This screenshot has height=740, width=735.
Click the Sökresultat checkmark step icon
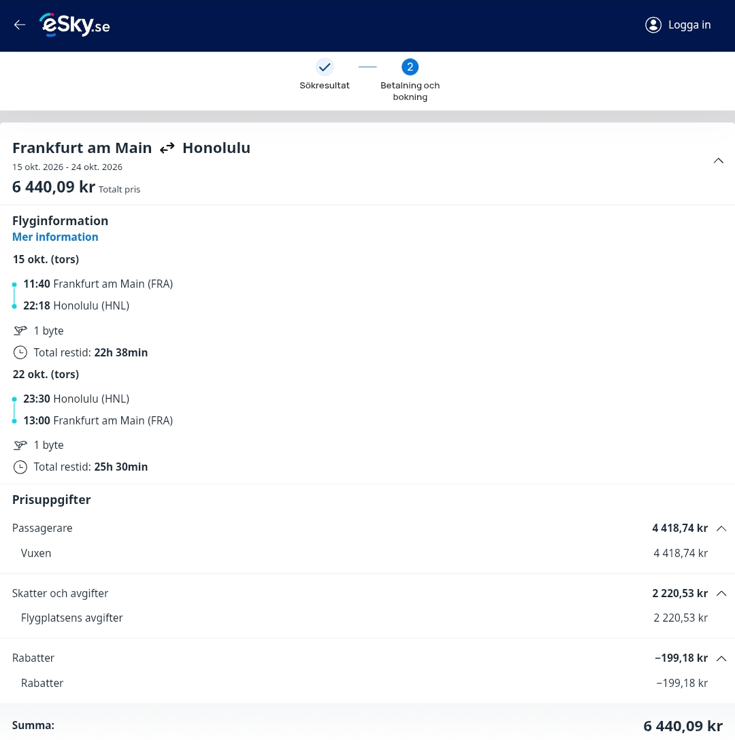click(x=325, y=67)
